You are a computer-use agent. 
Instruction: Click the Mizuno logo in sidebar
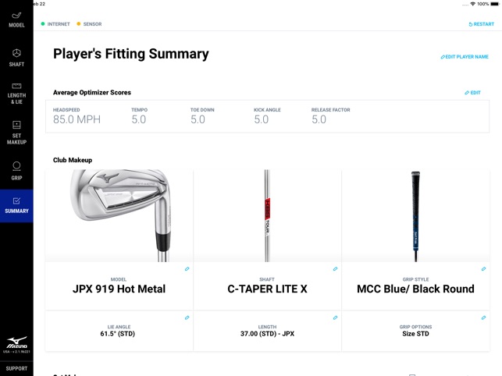click(16, 342)
